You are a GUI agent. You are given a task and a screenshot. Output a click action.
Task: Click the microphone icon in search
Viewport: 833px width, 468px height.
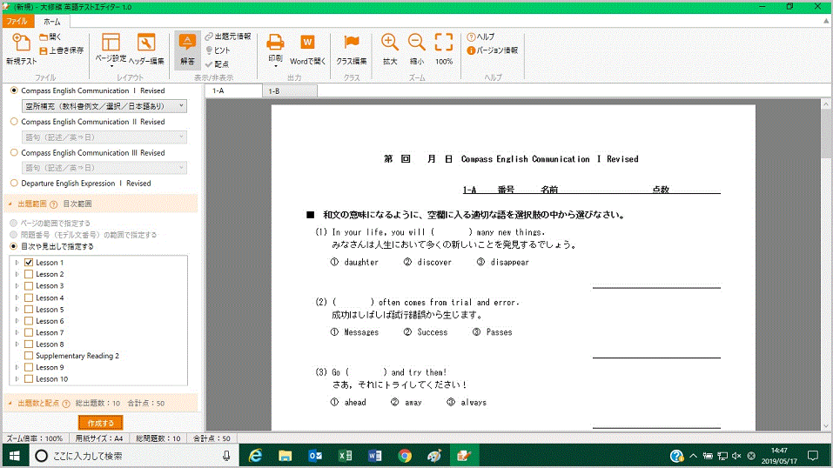pos(227,456)
